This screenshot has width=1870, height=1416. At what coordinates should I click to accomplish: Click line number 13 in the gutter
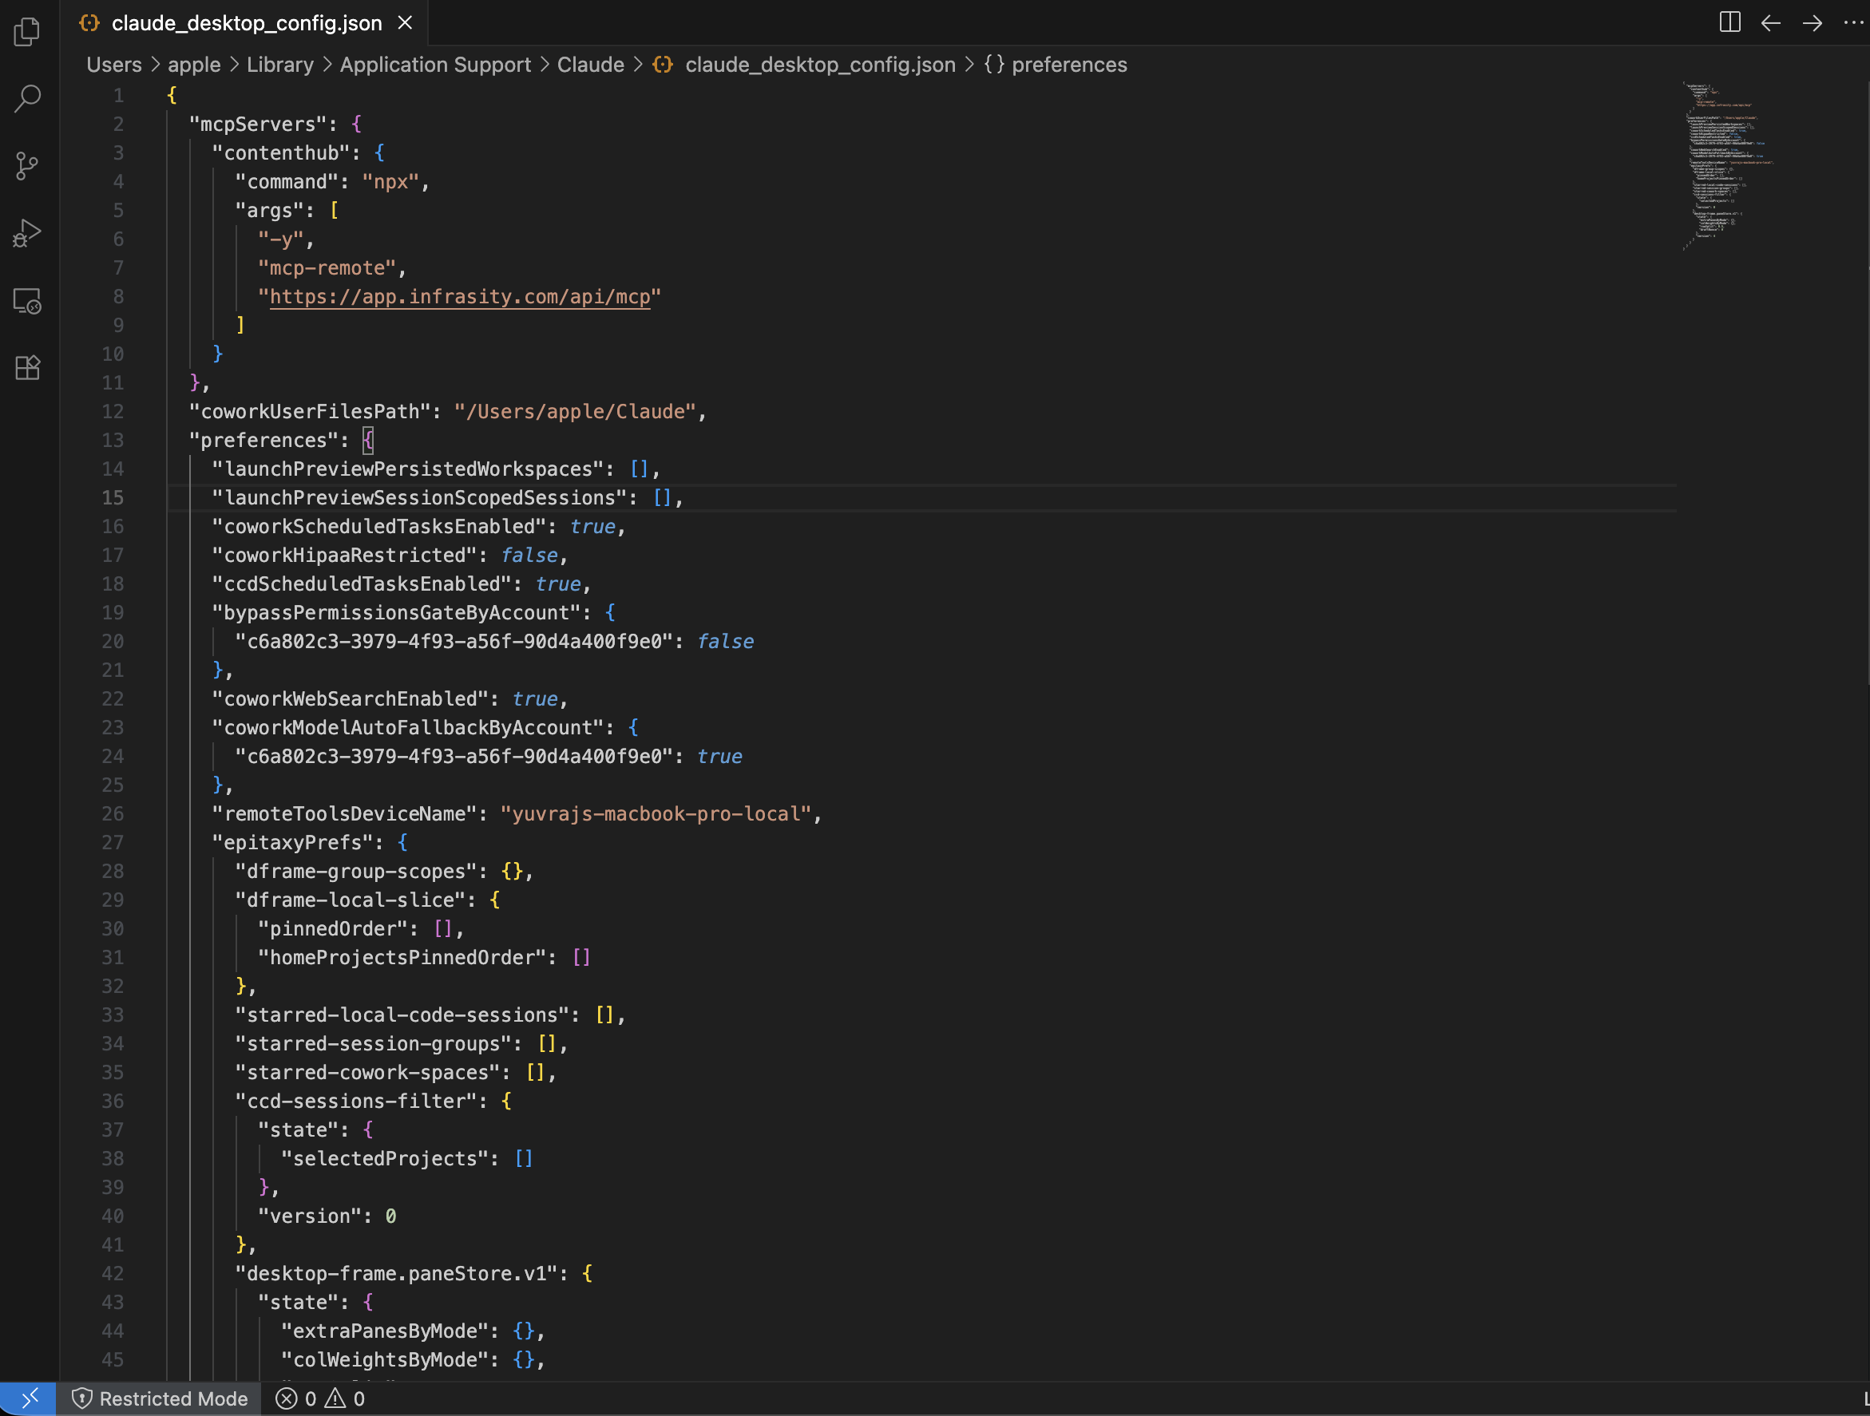click(x=113, y=440)
